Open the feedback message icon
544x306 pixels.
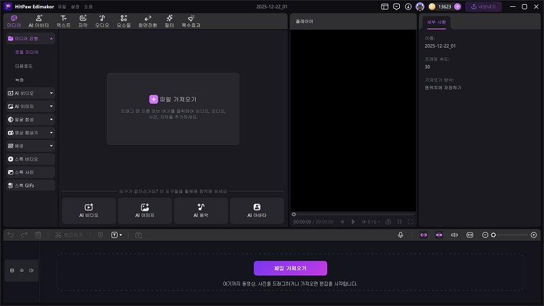coord(396,7)
